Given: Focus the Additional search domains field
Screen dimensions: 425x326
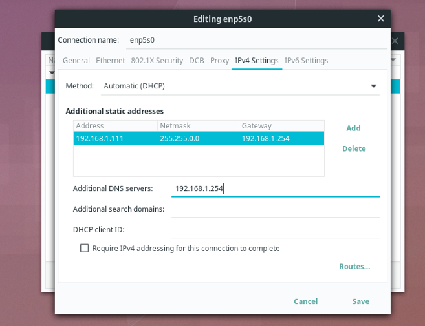Looking at the screenshot, I should click(x=276, y=209).
